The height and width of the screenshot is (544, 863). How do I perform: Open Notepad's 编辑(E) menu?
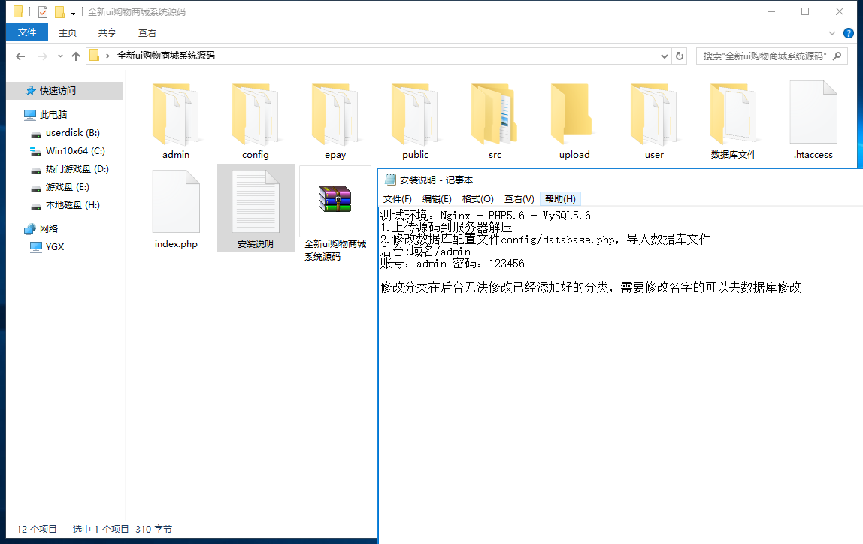pyautogui.click(x=437, y=198)
